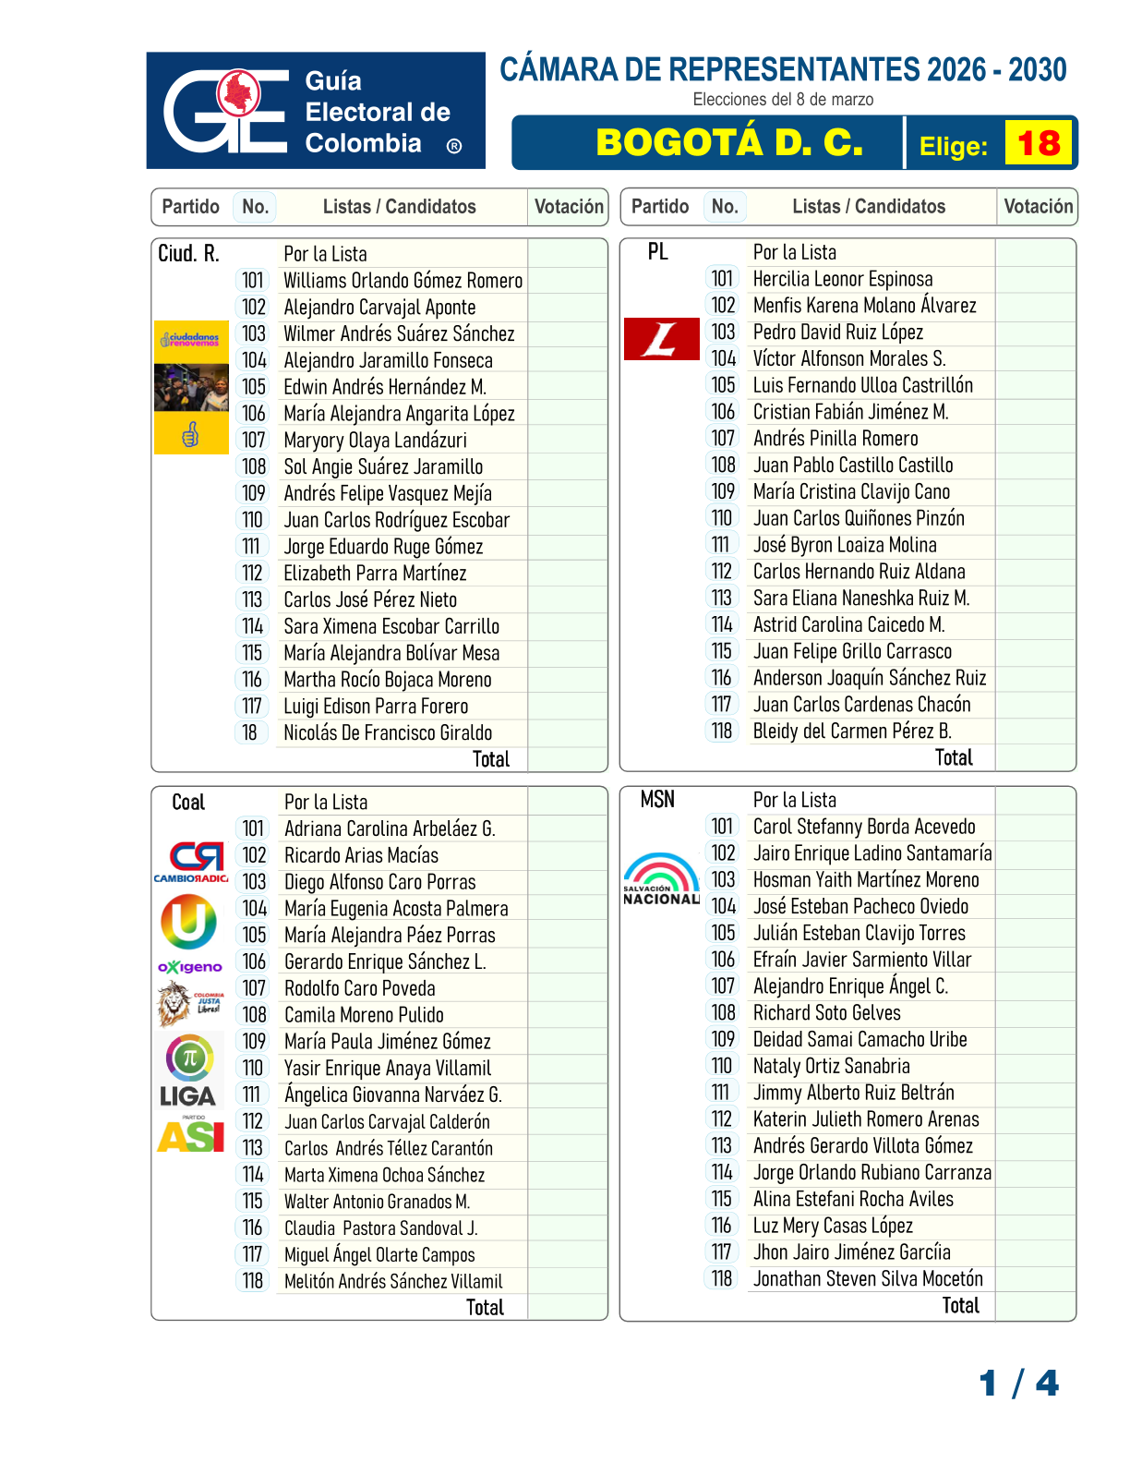Click the Ciudadanos Renovemos yellow banner
Screen dimensions: 1130x1463
point(191,341)
